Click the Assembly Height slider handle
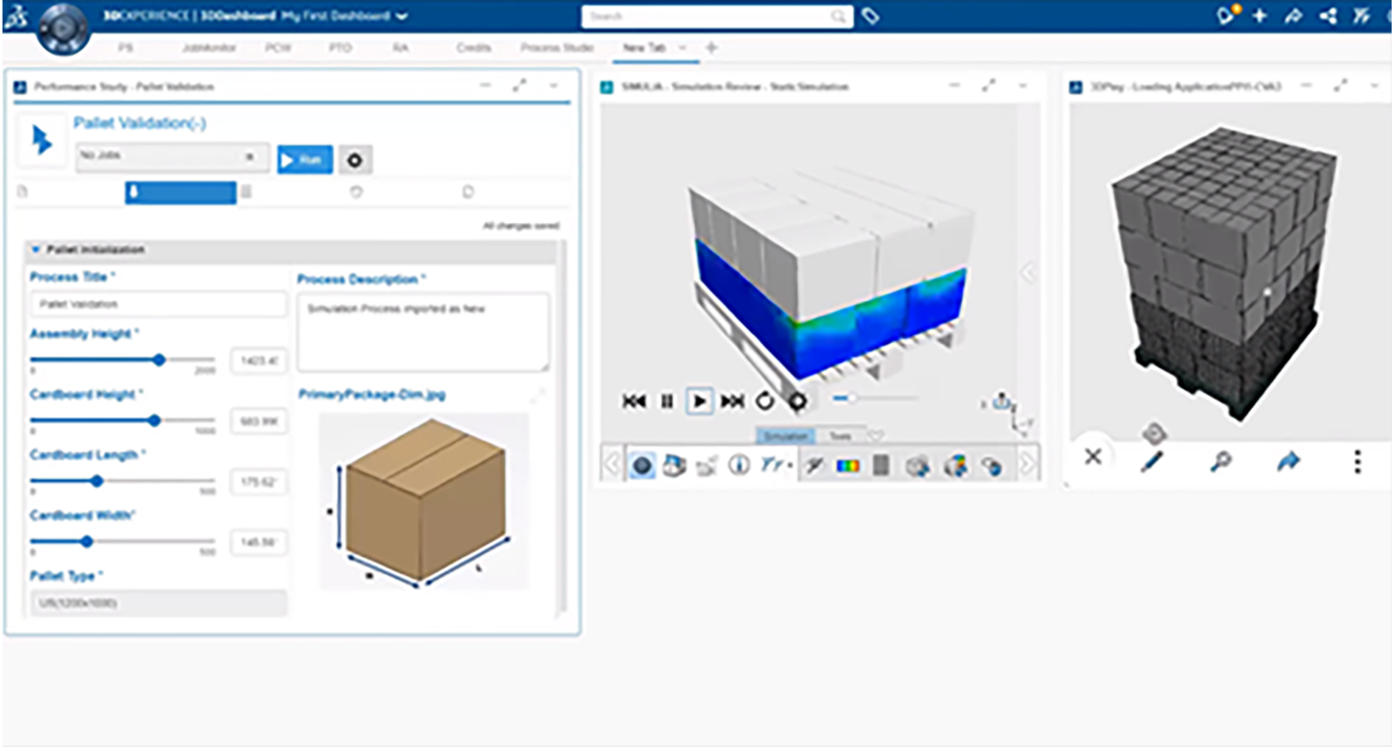Viewport: 1392px width, 747px height. pyautogui.click(x=159, y=360)
